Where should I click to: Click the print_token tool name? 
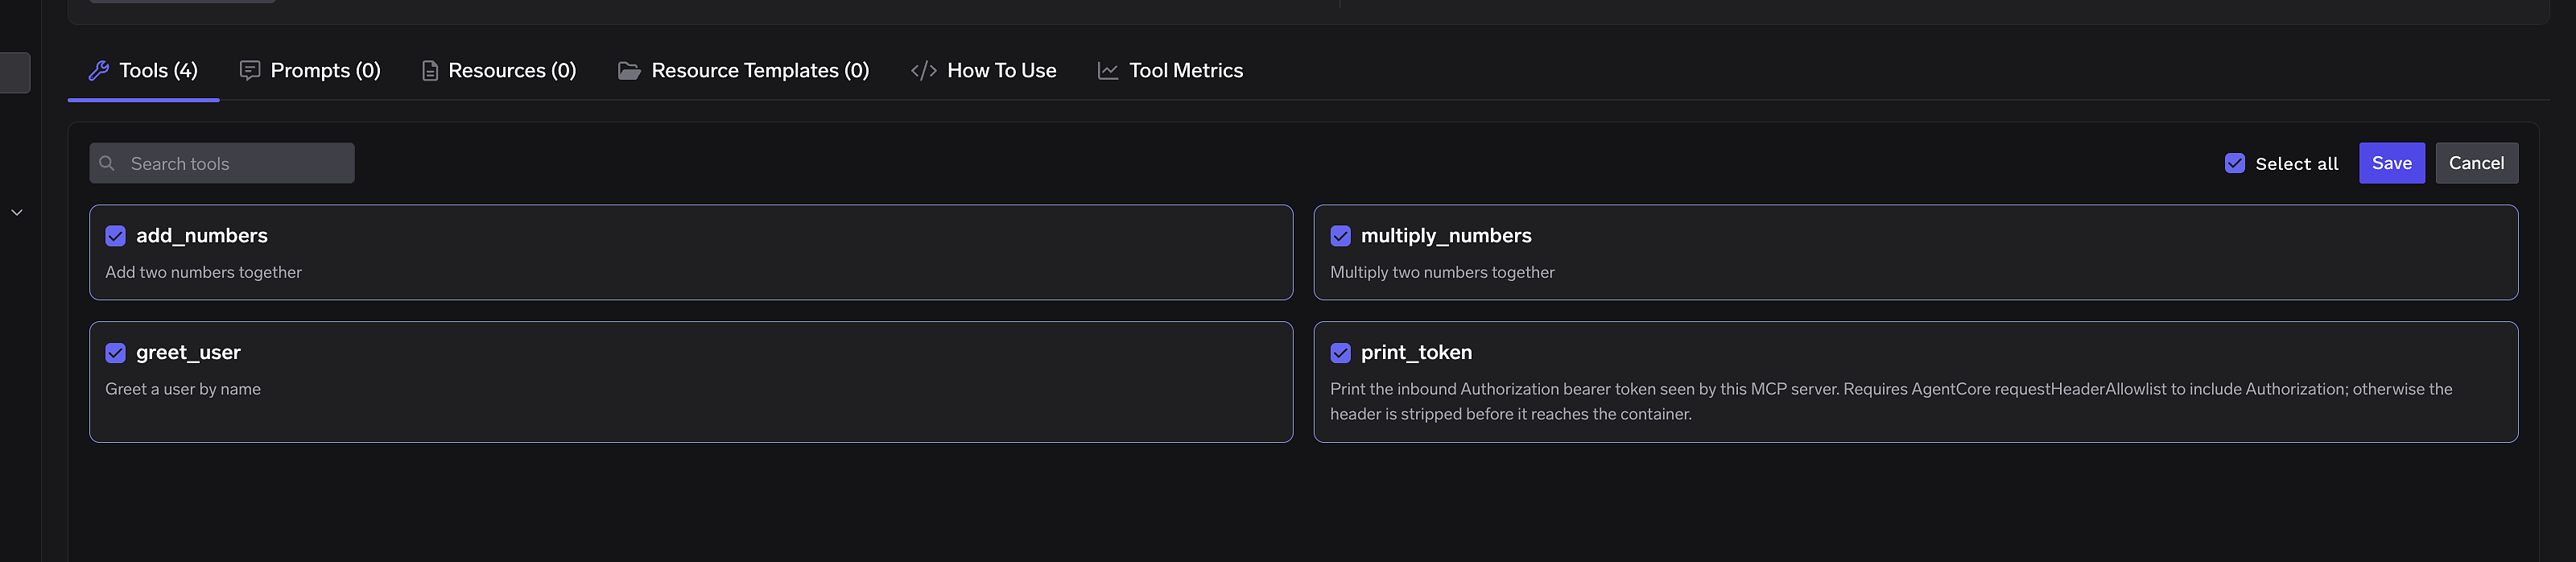click(x=1416, y=353)
